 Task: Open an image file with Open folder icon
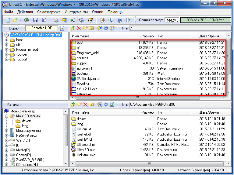coord(15,20)
